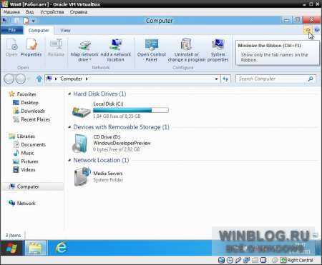322x265 pixels.
Task: Click new document quick access icon
Action: (26, 21)
